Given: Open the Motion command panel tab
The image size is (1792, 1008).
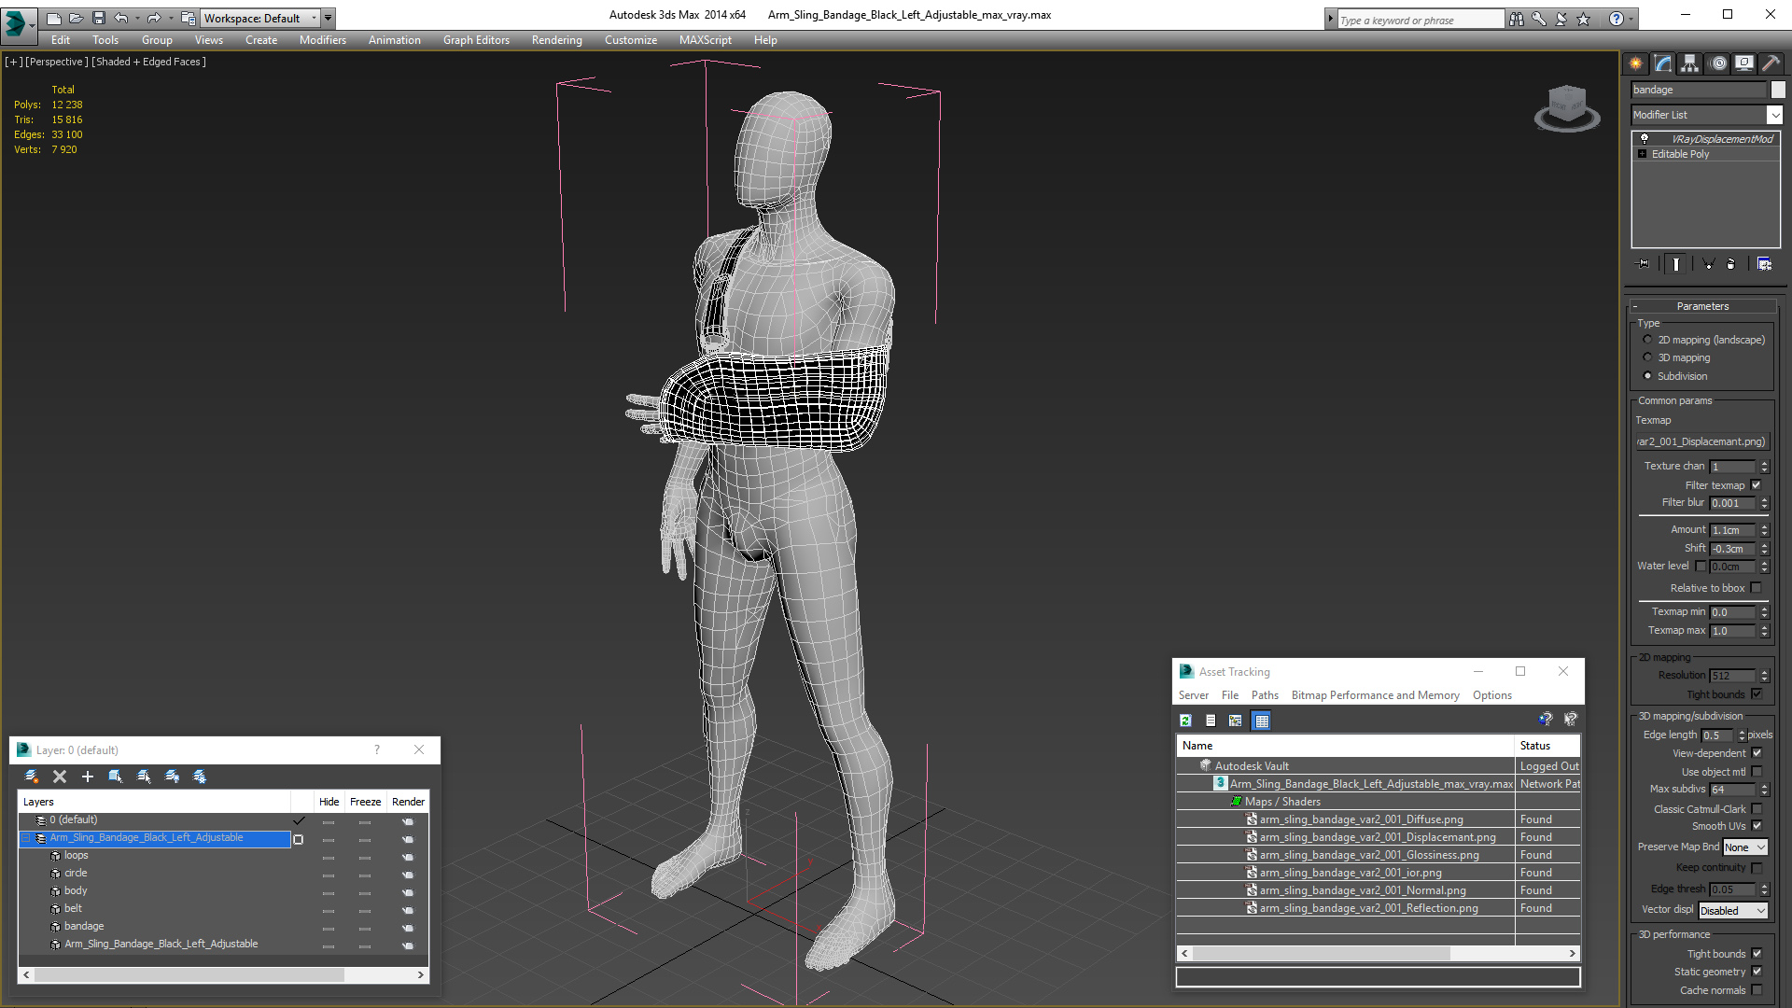Looking at the screenshot, I should (x=1718, y=63).
